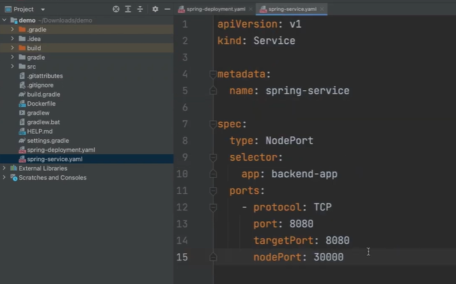The width and height of the screenshot is (456, 284).
Task: Click the External Libraries icon
Action: [x=13, y=168]
